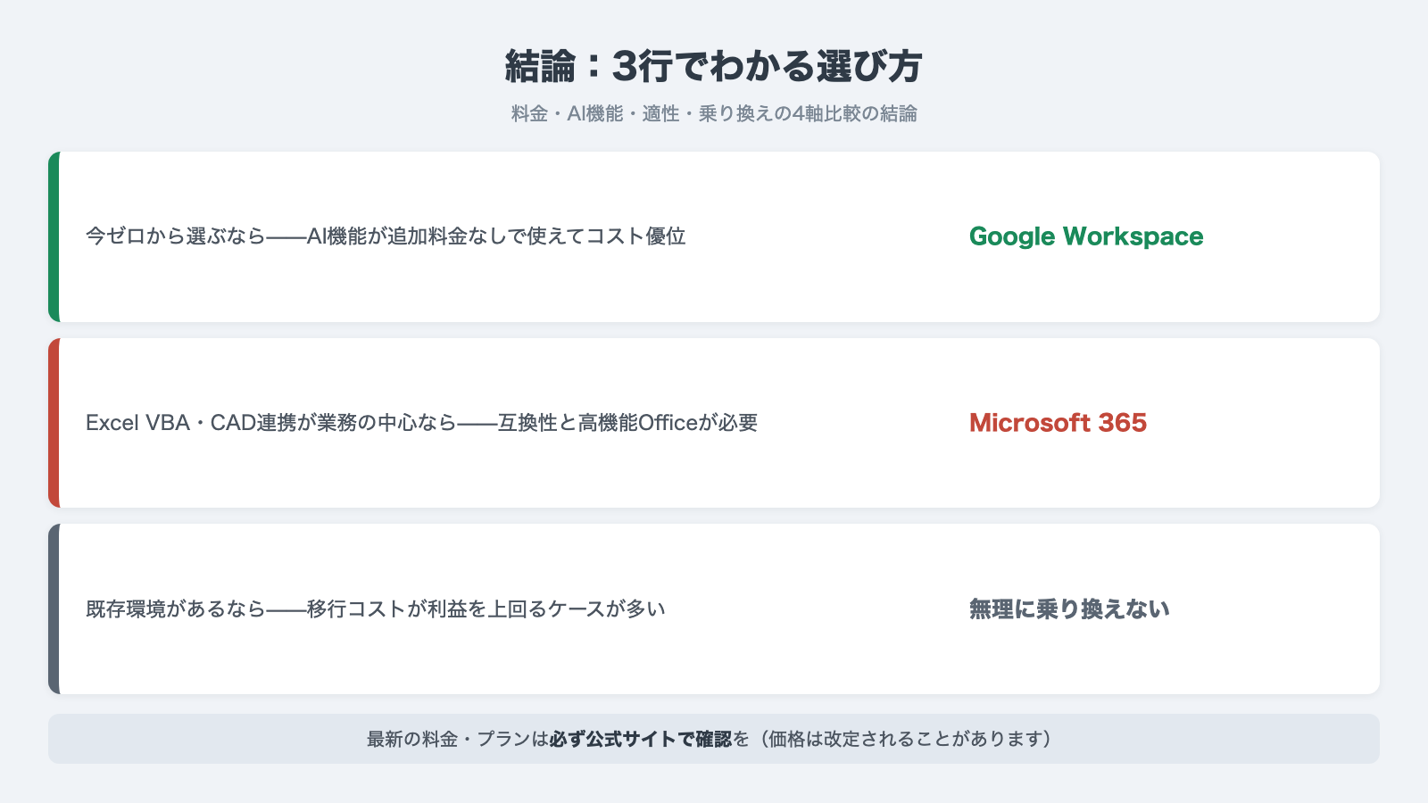Click the 無理に乗り換えない label
The height and width of the screenshot is (803, 1428).
[x=1069, y=609]
